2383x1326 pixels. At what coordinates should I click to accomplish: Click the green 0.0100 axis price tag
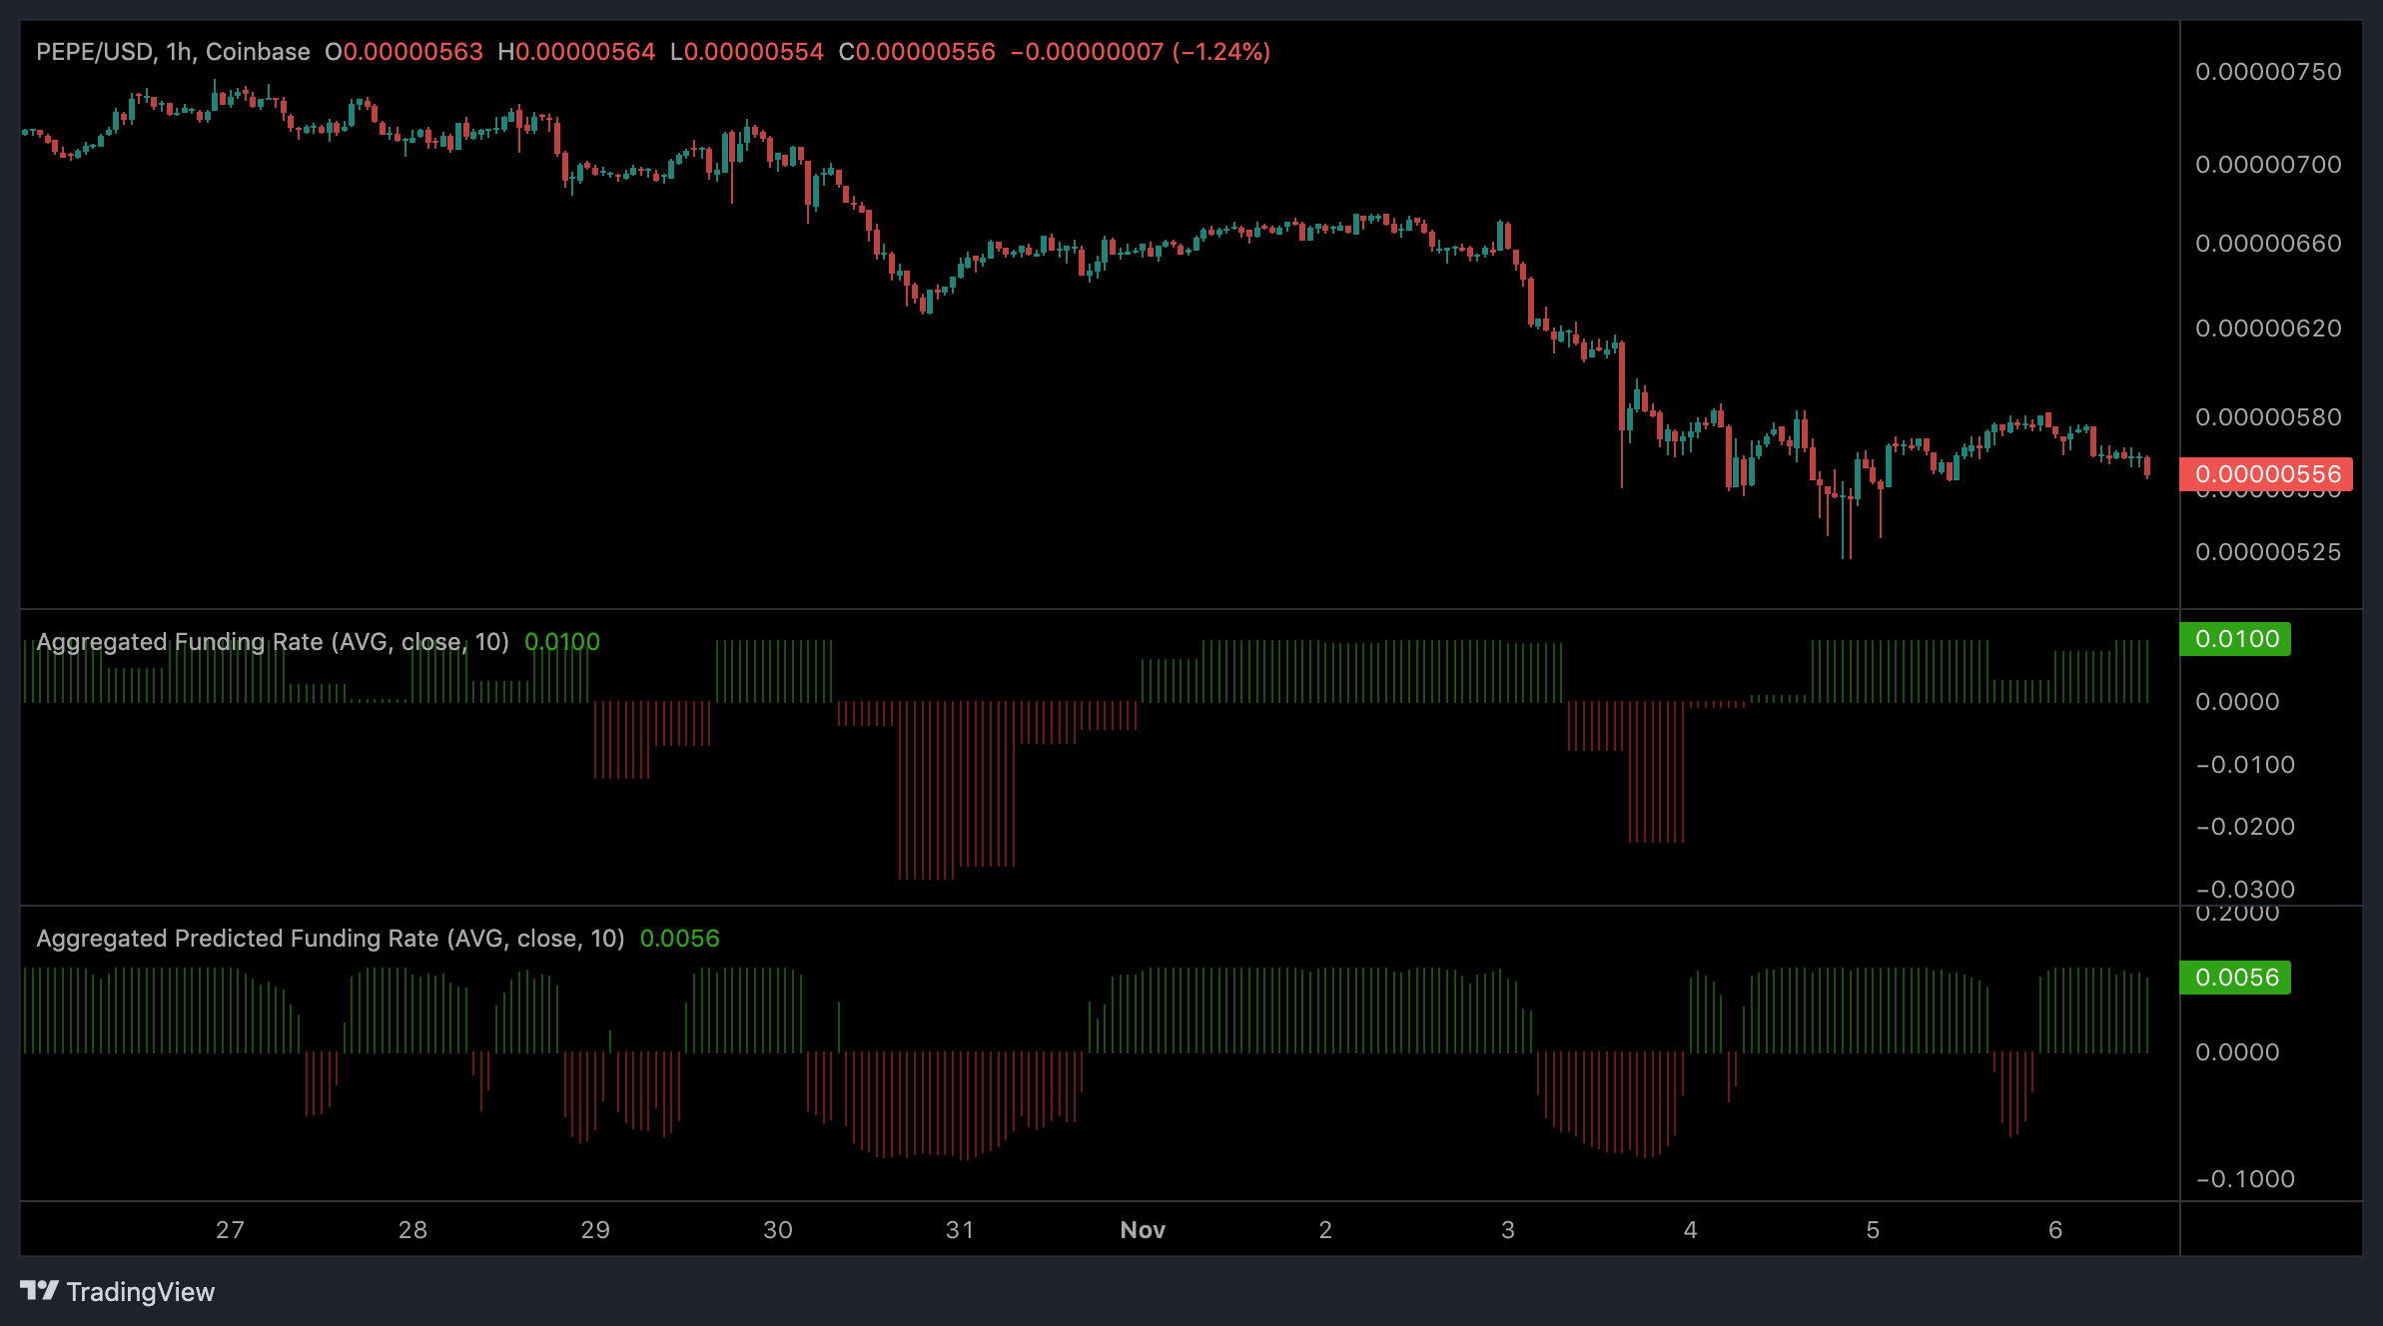point(2235,637)
